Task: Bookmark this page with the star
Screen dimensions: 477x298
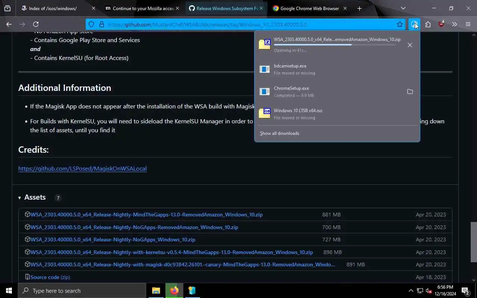Action: 400,25
